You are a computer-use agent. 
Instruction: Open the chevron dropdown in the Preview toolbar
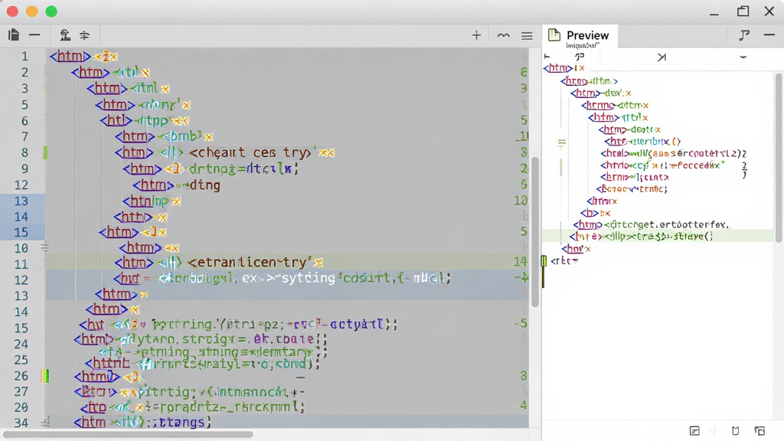tap(743, 57)
